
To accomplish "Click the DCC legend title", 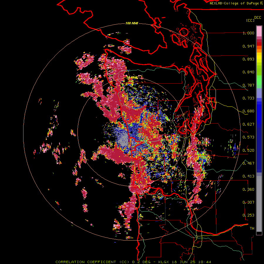I will point(258,18).
